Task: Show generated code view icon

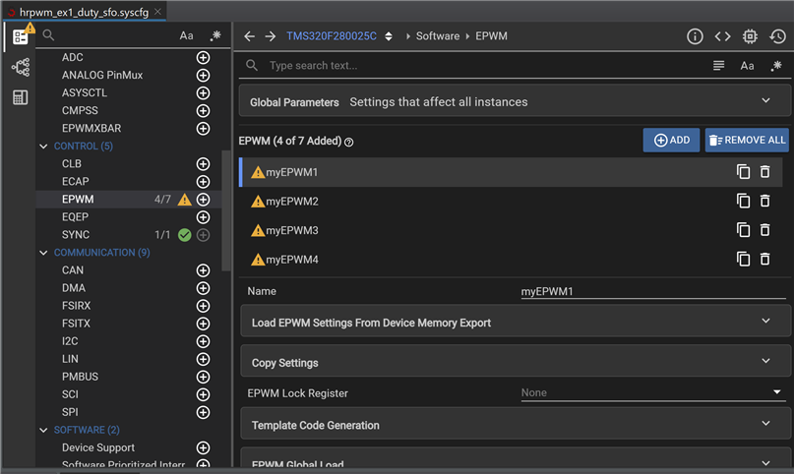Action: pyautogui.click(x=722, y=36)
